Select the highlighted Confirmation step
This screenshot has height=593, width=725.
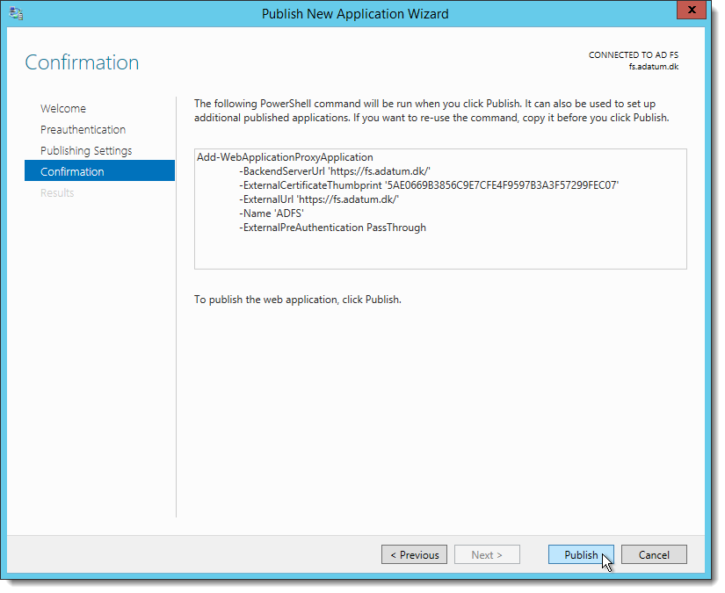(x=72, y=171)
